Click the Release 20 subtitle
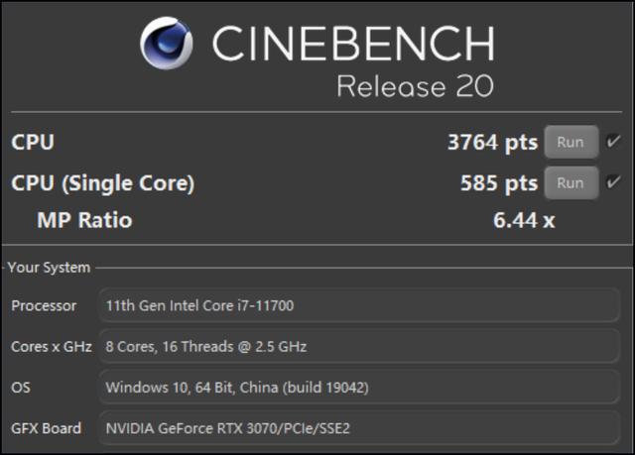Viewport: 635px width, 455px height. [x=415, y=87]
